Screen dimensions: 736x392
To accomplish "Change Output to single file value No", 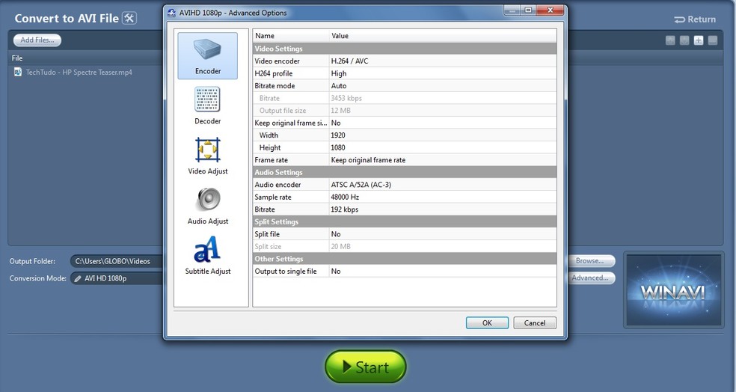I will click(x=443, y=272).
